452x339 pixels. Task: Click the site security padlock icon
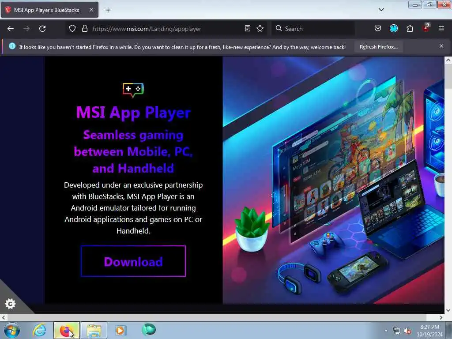click(84, 28)
